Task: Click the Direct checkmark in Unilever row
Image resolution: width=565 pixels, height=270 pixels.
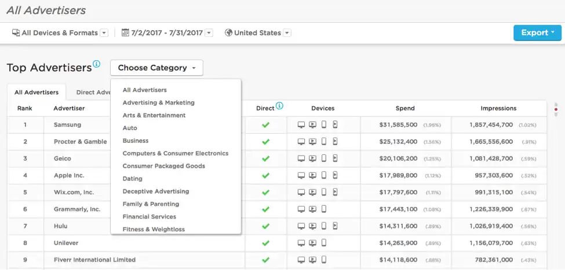Action: click(266, 243)
